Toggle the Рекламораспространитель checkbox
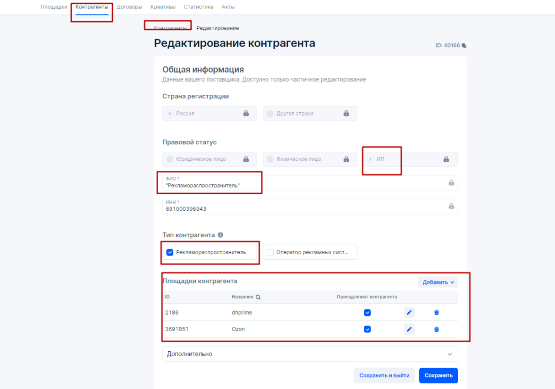This screenshot has width=555, height=389. [170, 252]
